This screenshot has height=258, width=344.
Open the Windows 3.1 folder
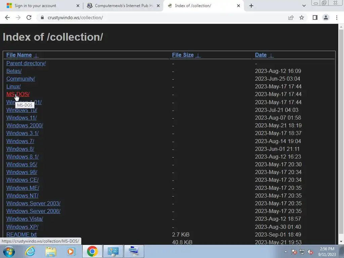[x=23, y=133]
